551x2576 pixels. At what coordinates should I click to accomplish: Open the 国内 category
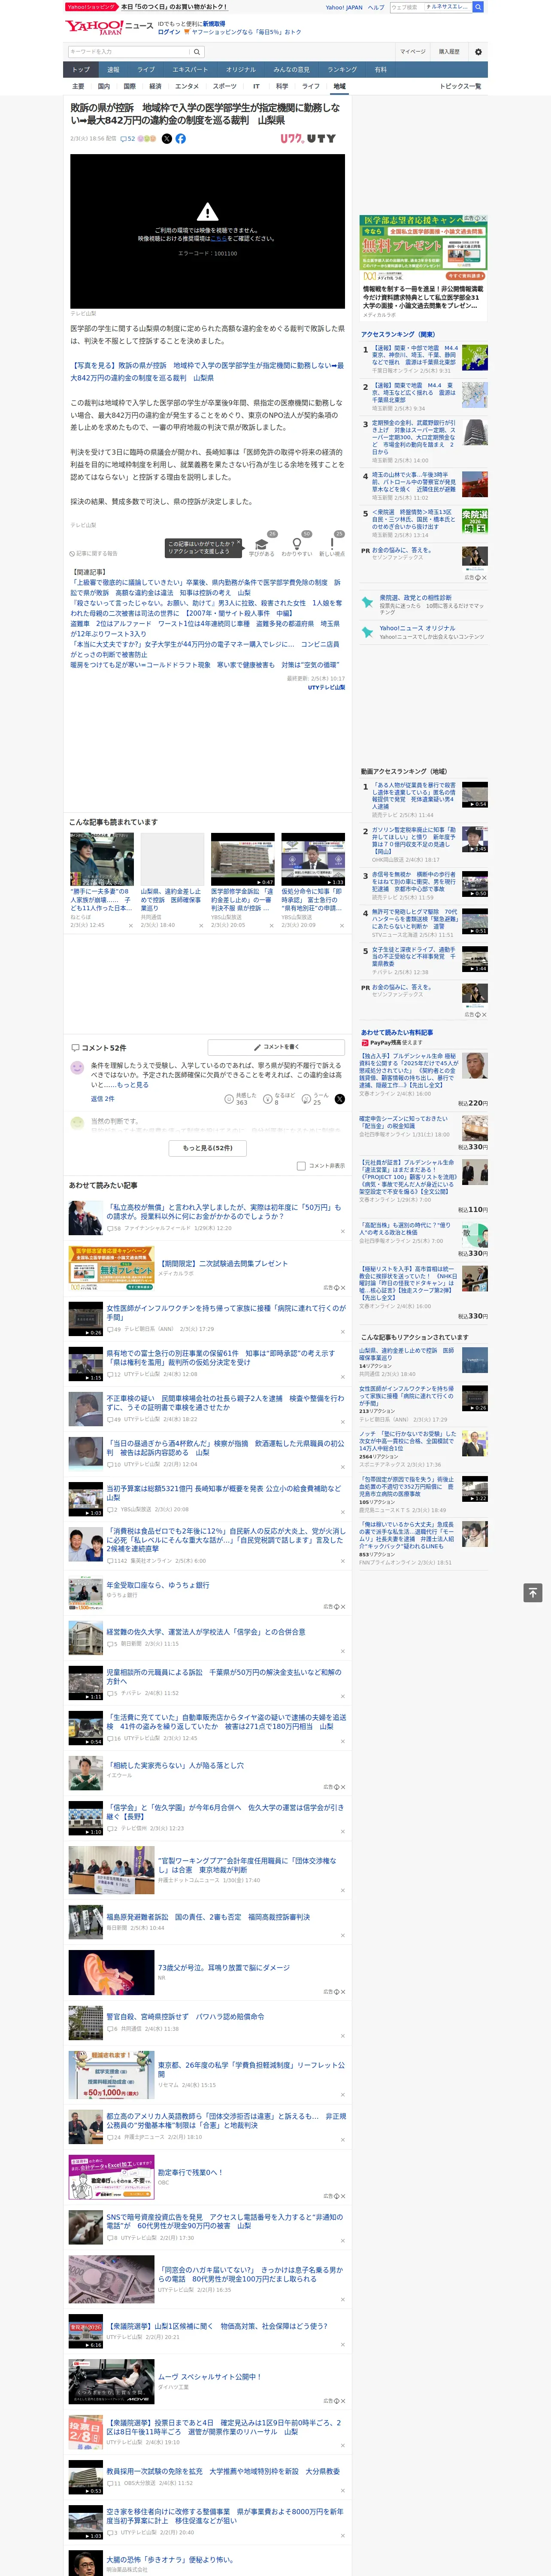103,86
